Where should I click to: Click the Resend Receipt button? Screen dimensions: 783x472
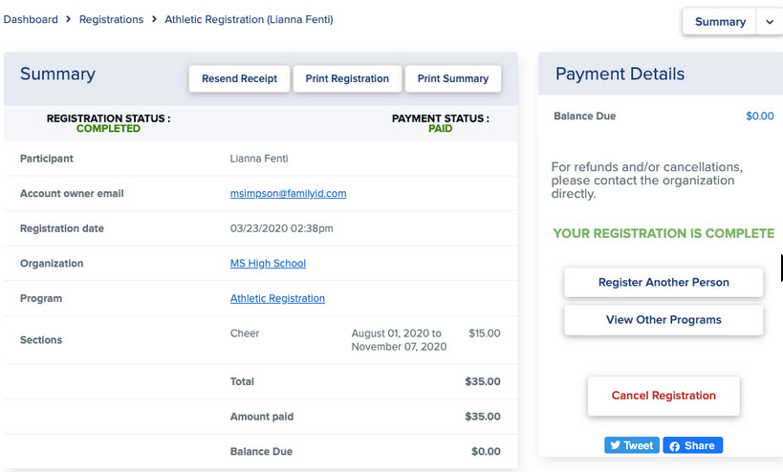[239, 79]
